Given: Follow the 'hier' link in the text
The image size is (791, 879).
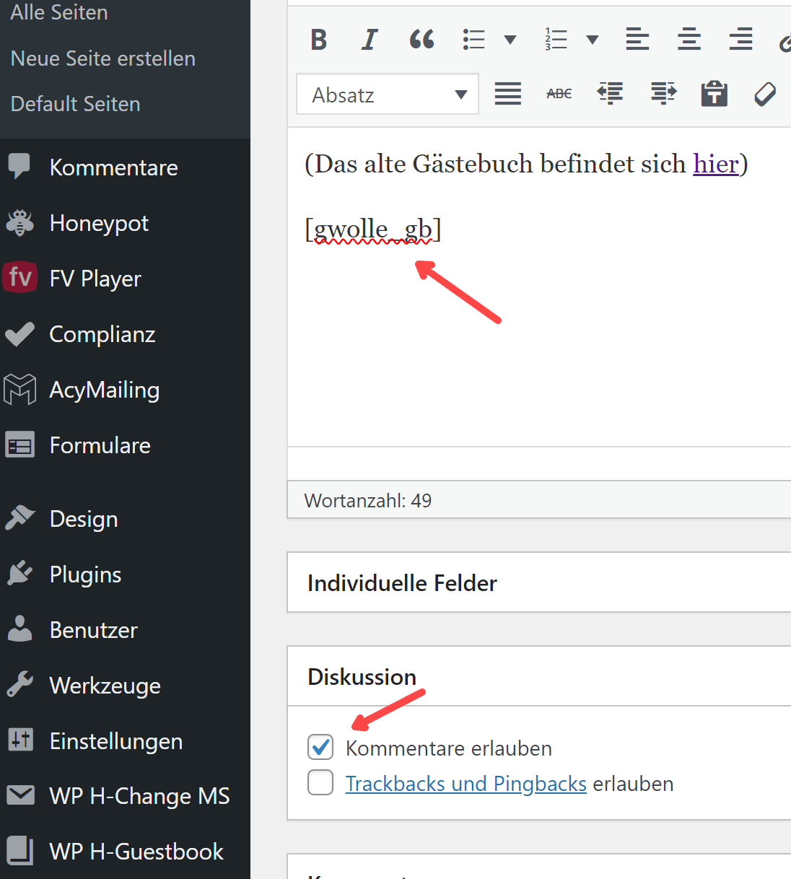Looking at the screenshot, I should (x=715, y=164).
